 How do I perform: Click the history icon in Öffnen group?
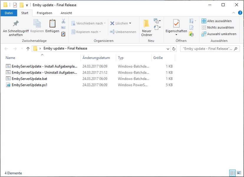[x=191, y=34]
